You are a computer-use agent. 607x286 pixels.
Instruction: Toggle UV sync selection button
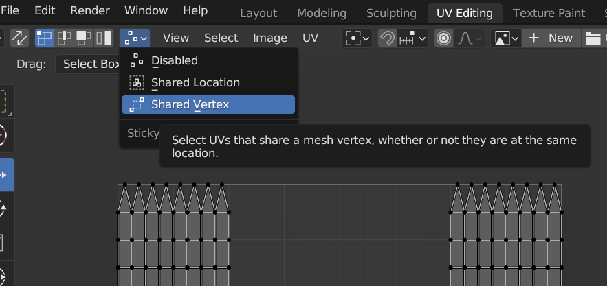(x=19, y=38)
